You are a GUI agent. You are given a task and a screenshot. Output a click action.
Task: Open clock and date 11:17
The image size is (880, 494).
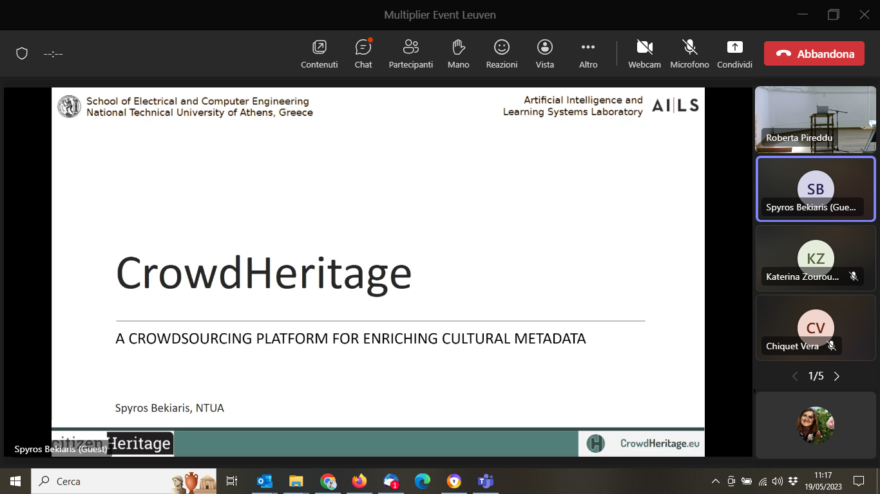click(x=823, y=481)
